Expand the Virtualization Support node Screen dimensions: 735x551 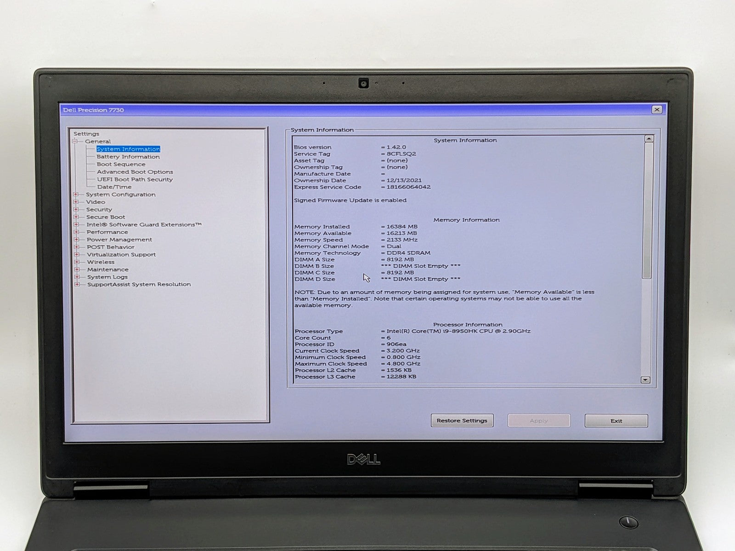[x=77, y=255]
